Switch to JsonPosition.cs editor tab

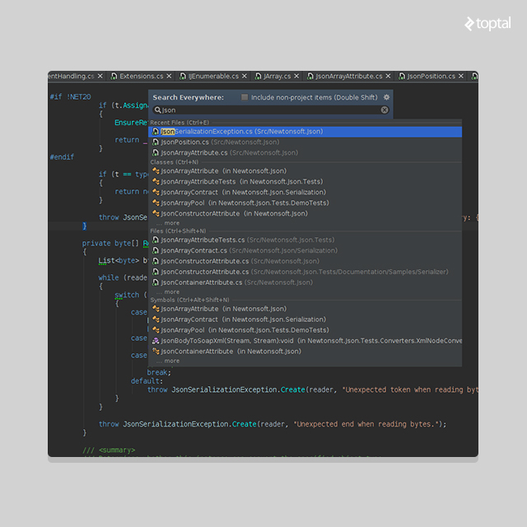click(431, 77)
